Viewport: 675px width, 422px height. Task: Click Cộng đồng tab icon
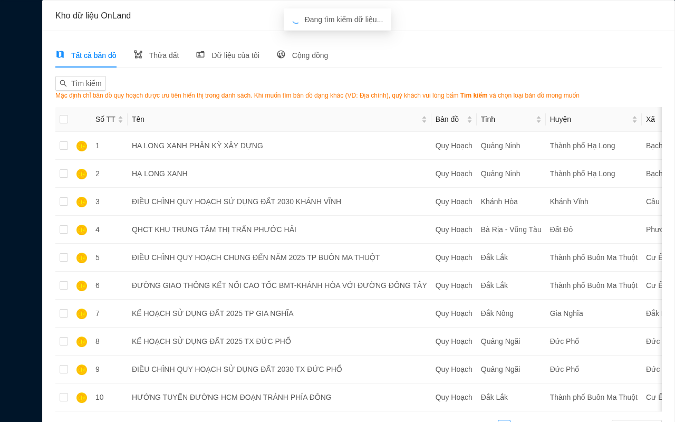(x=281, y=54)
